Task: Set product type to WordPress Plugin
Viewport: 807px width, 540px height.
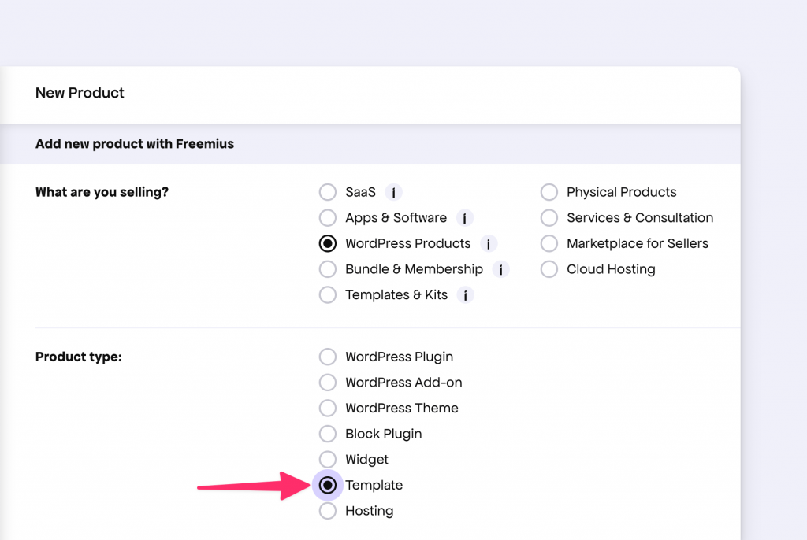Action: (x=328, y=357)
